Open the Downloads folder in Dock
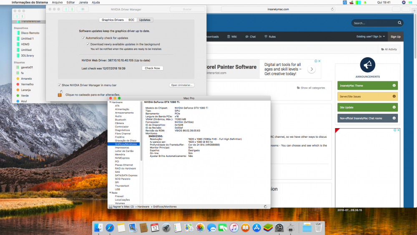 click(x=307, y=228)
